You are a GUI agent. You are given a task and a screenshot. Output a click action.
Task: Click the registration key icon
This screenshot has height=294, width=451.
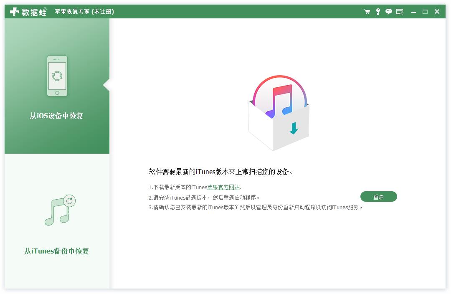point(378,12)
